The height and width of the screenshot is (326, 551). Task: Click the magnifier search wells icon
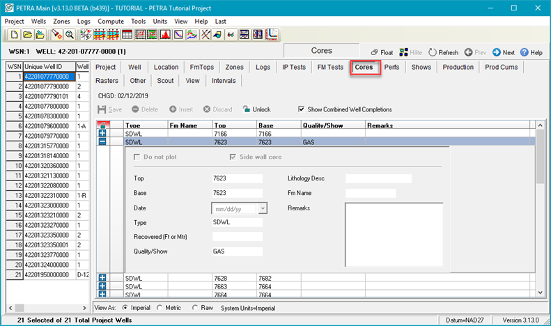click(70, 34)
